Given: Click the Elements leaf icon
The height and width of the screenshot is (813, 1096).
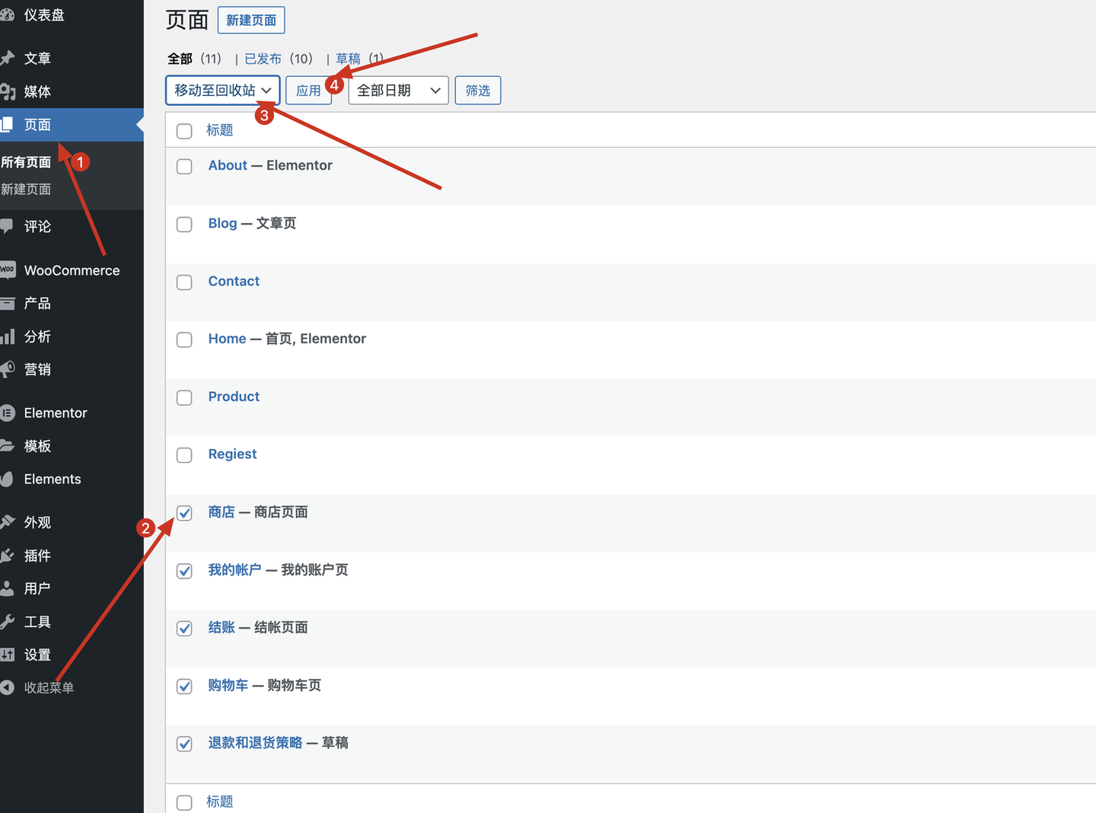Looking at the screenshot, I should (7, 479).
